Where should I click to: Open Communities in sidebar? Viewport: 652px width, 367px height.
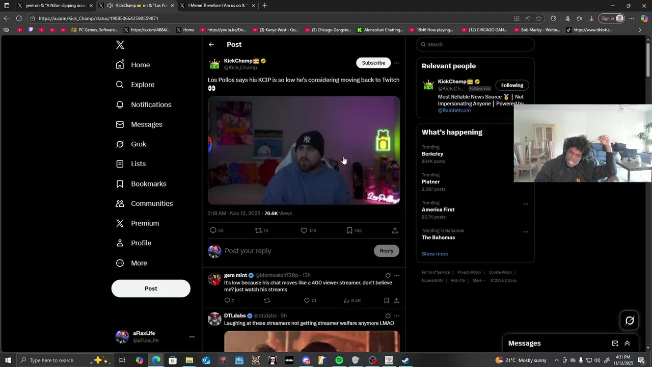(x=145, y=203)
